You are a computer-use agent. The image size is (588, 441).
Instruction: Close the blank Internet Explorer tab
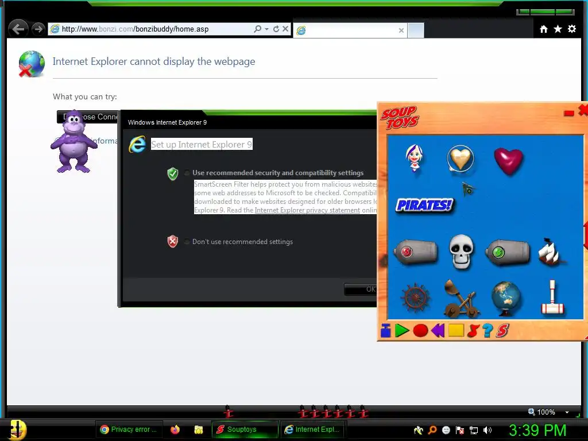(401, 30)
